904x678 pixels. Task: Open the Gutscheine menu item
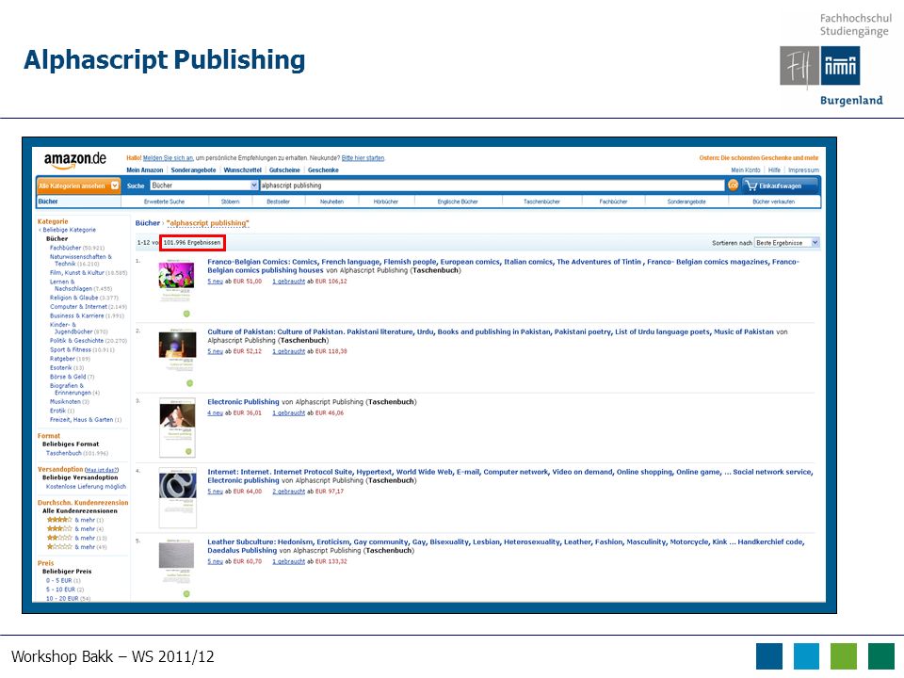point(284,170)
